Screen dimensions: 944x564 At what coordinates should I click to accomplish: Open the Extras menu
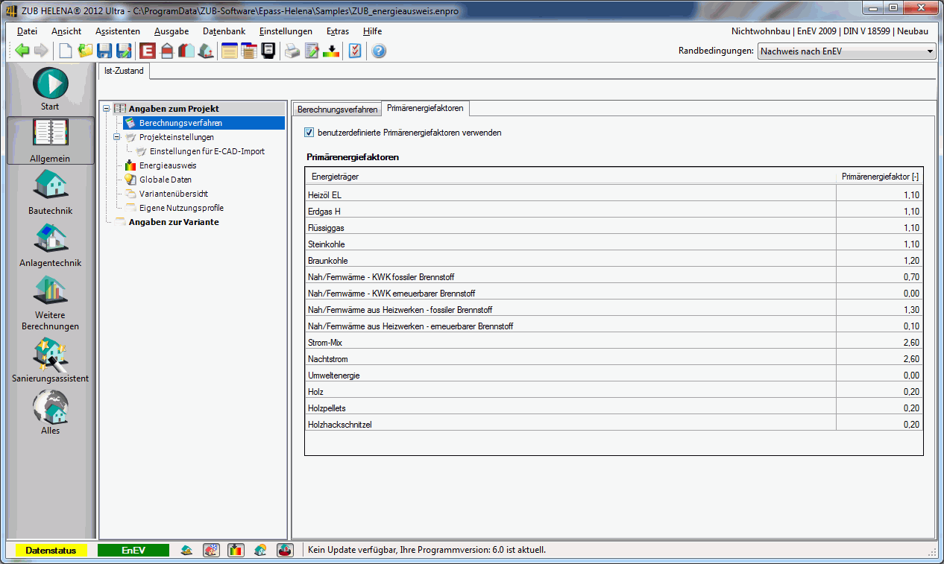338,31
